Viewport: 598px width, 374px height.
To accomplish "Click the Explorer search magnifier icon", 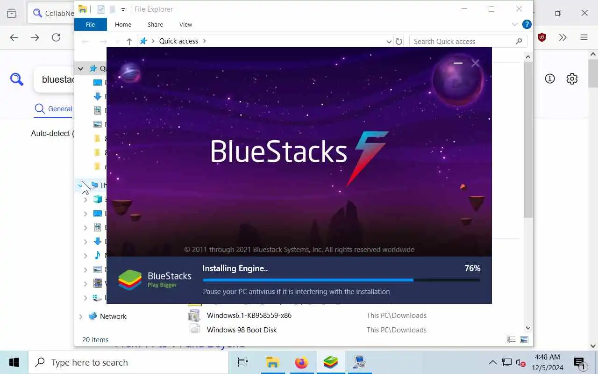I will [519, 41].
